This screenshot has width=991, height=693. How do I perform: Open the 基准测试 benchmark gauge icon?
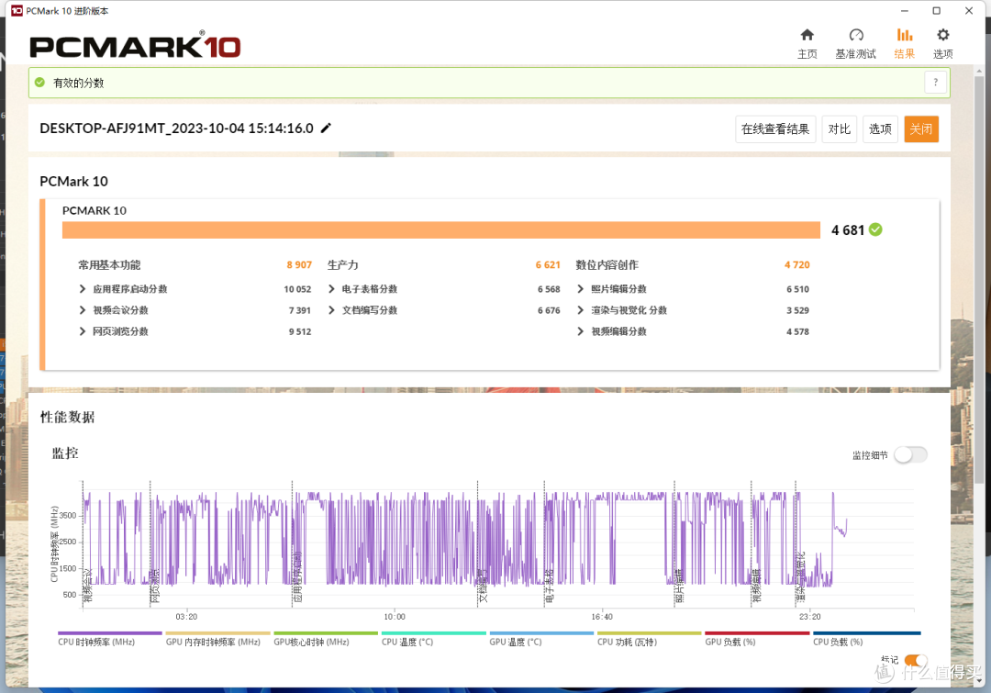point(856,35)
